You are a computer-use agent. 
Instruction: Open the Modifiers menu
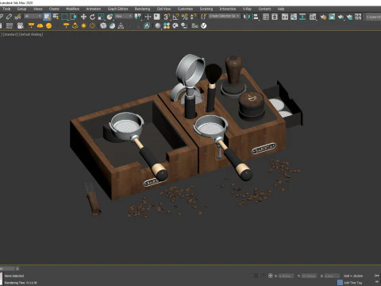tap(72, 9)
